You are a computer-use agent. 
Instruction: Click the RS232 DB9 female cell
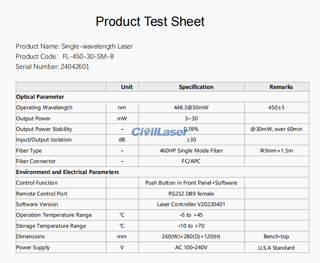pos(191,194)
